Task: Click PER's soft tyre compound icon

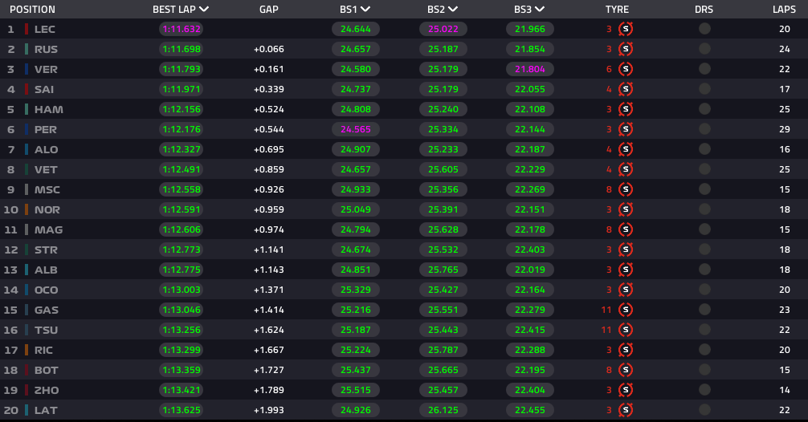Action: (x=626, y=130)
